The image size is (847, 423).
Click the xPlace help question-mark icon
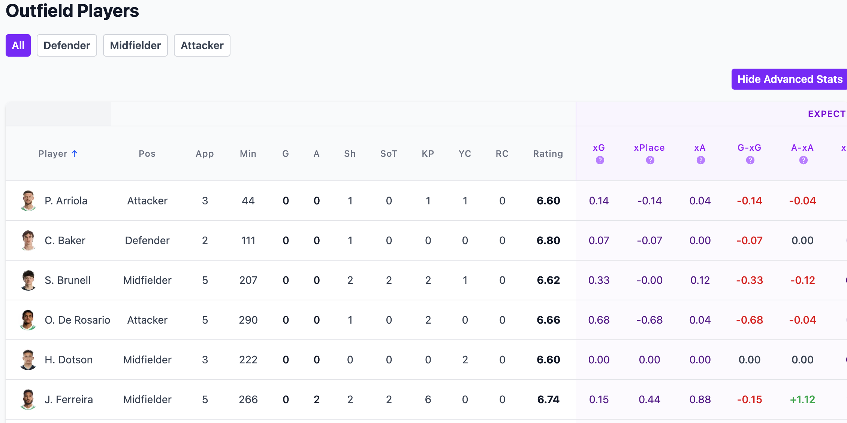(650, 160)
